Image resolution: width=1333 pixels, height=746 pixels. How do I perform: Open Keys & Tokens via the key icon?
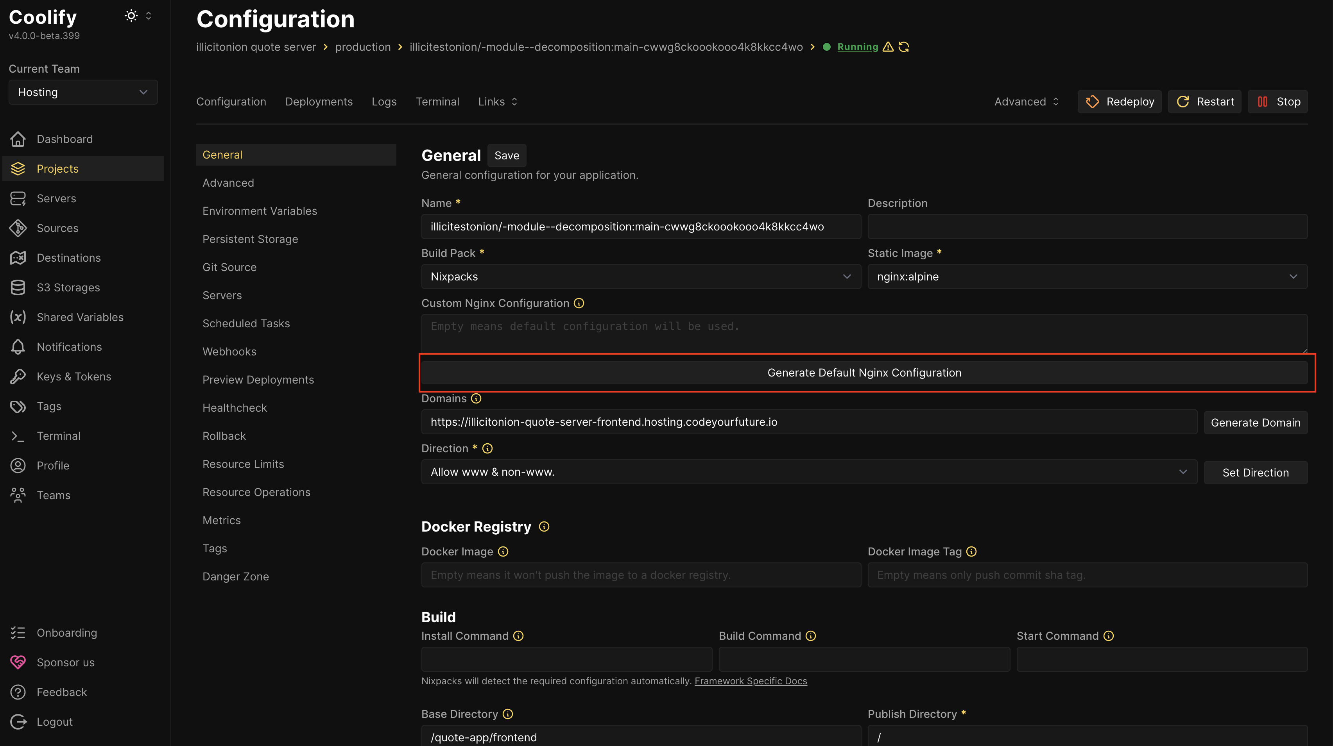click(x=18, y=377)
